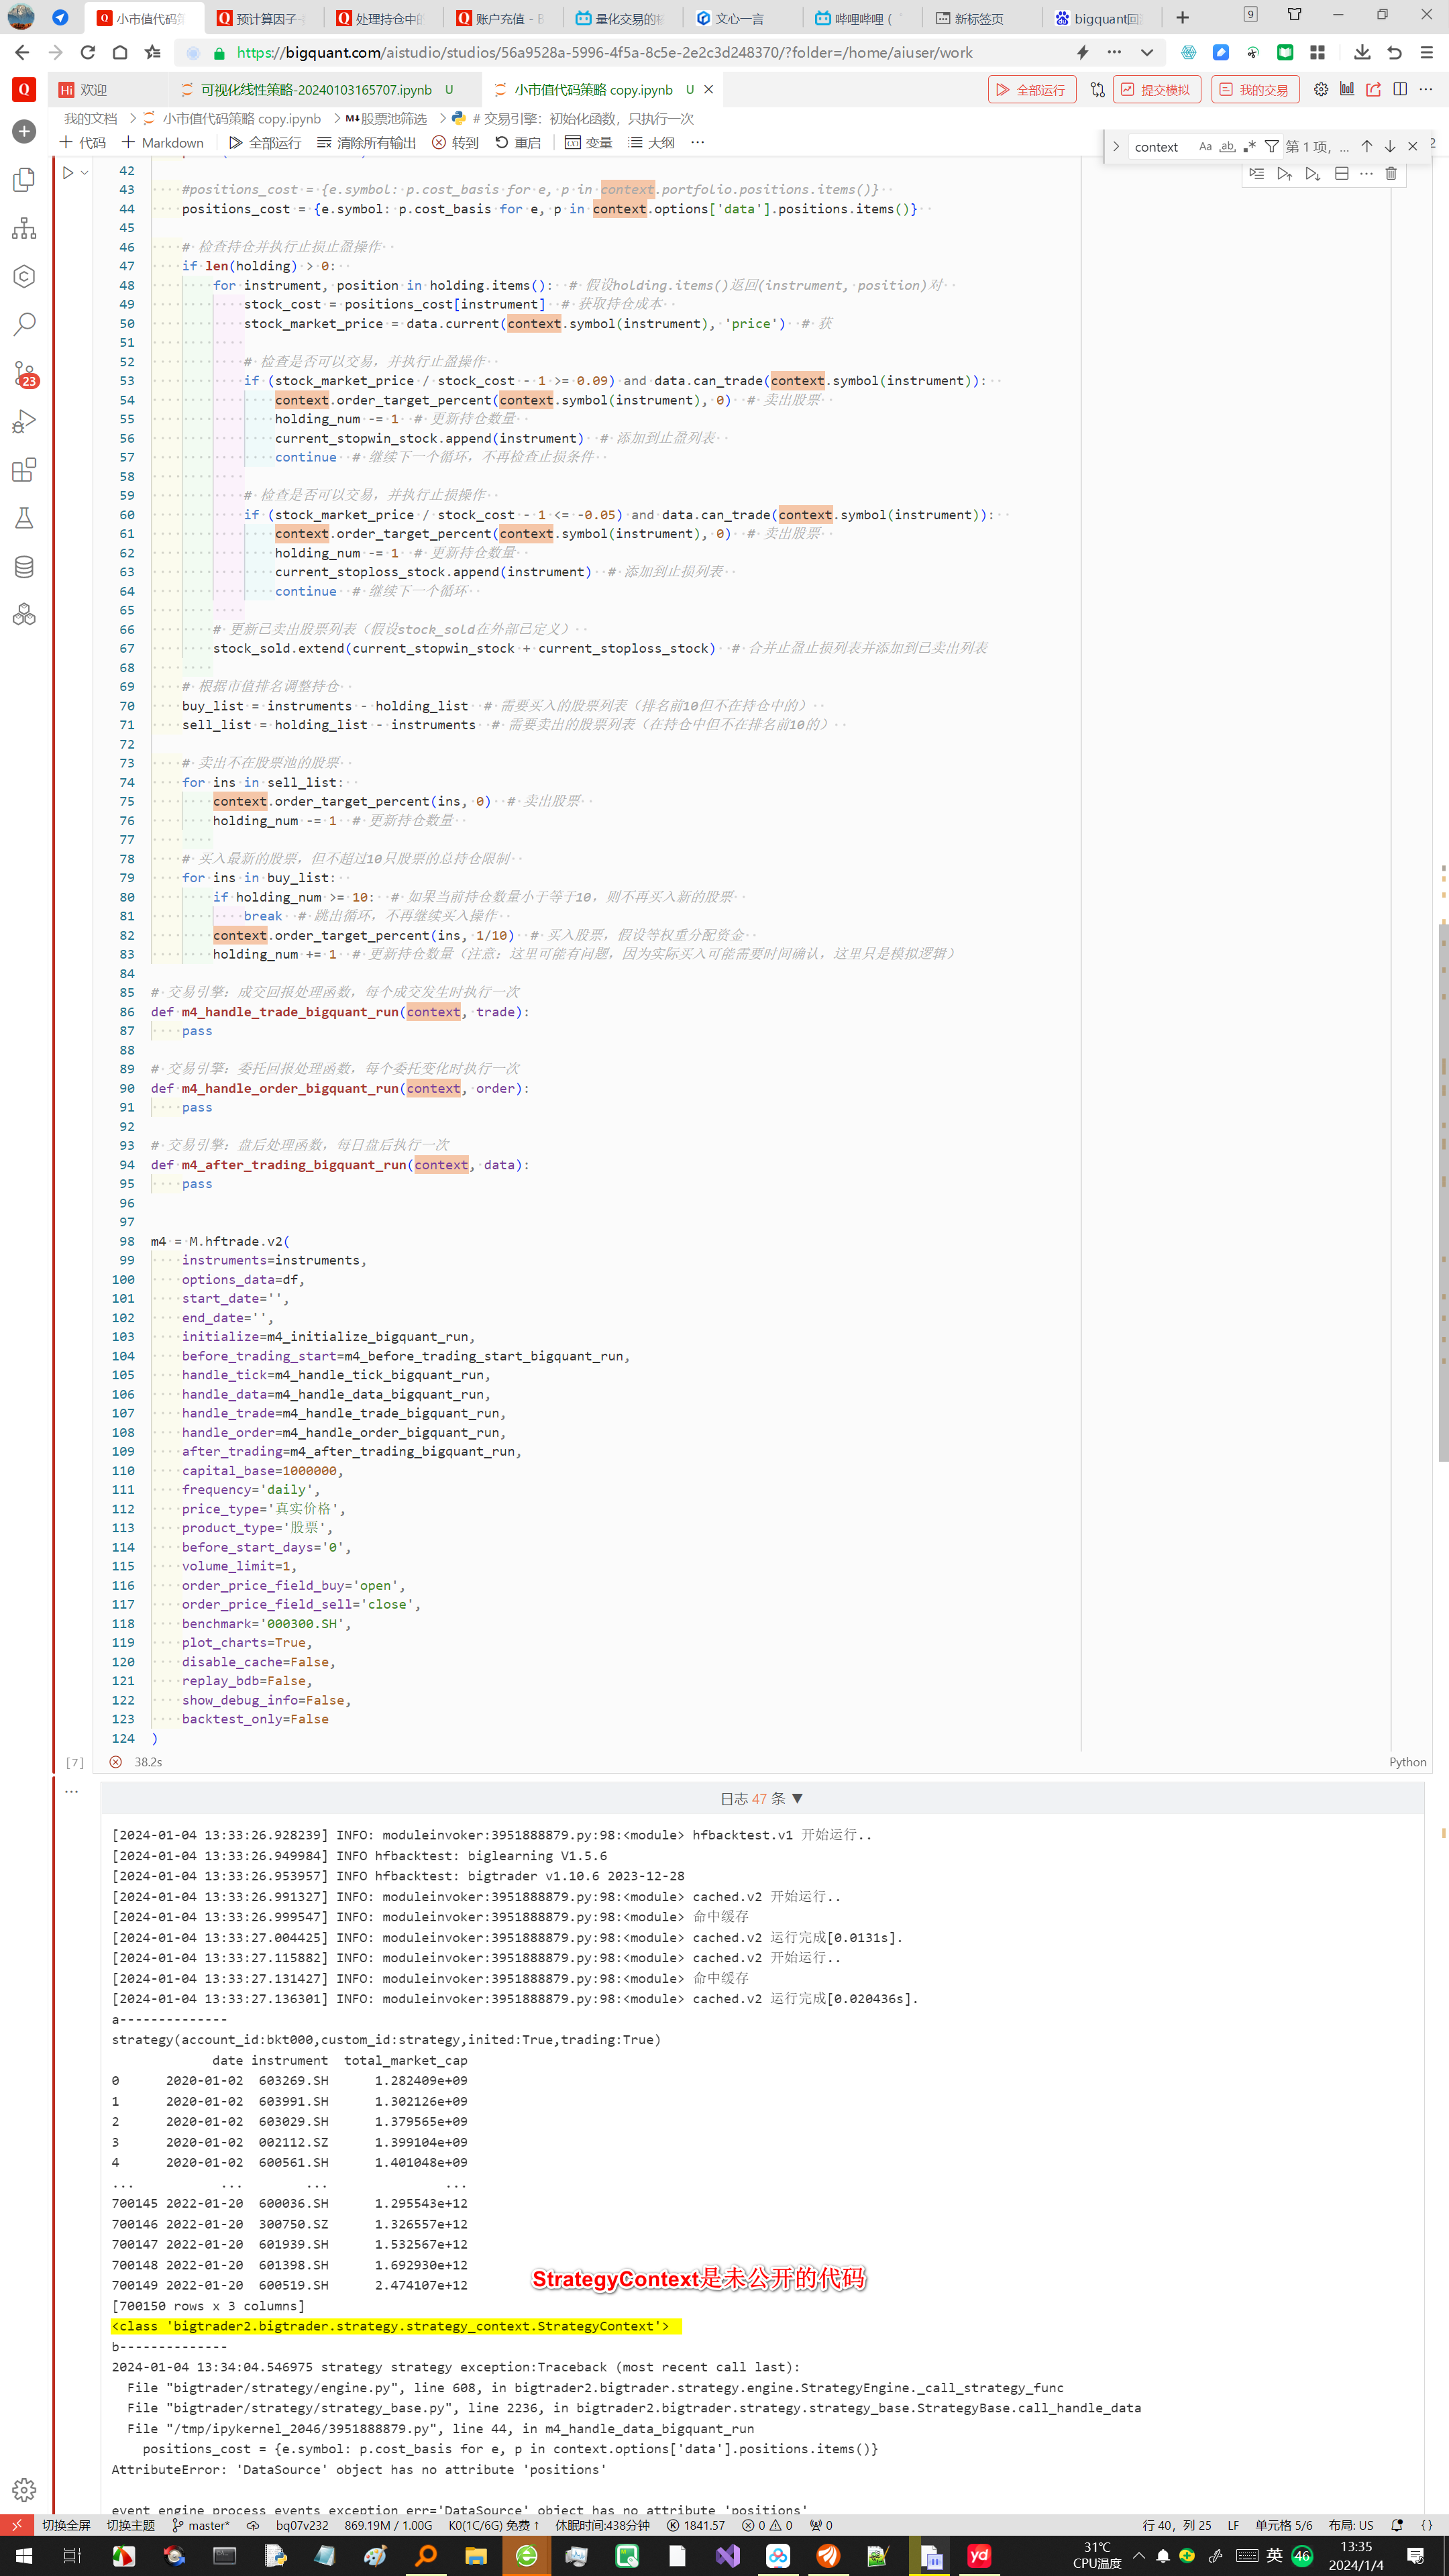Viewport: 1449px width, 2576px height.
Task: Click 提交模拟 button
Action: point(1156,90)
